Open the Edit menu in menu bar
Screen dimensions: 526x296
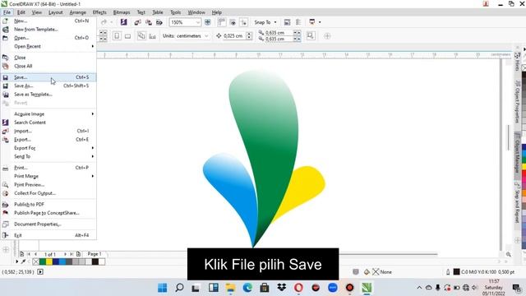(x=21, y=12)
